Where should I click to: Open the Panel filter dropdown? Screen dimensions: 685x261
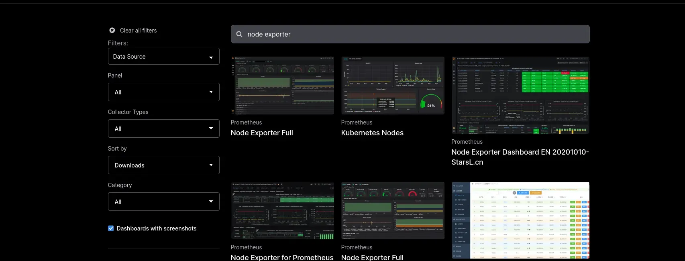(x=163, y=92)
